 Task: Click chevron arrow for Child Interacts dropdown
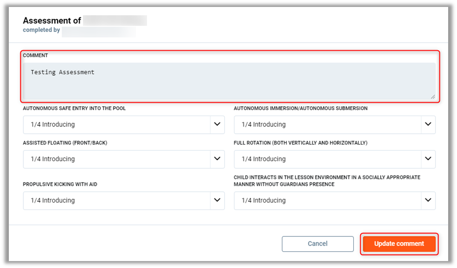click(x=428, y=200)
